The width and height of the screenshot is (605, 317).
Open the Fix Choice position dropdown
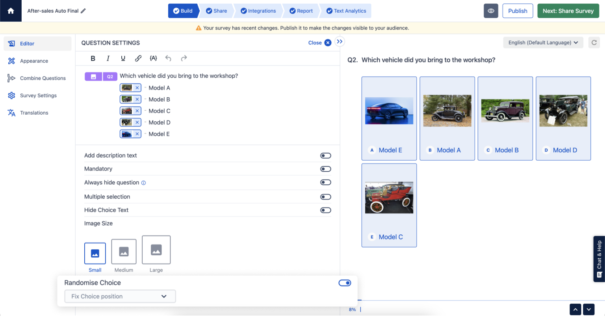tap(120, 296)
